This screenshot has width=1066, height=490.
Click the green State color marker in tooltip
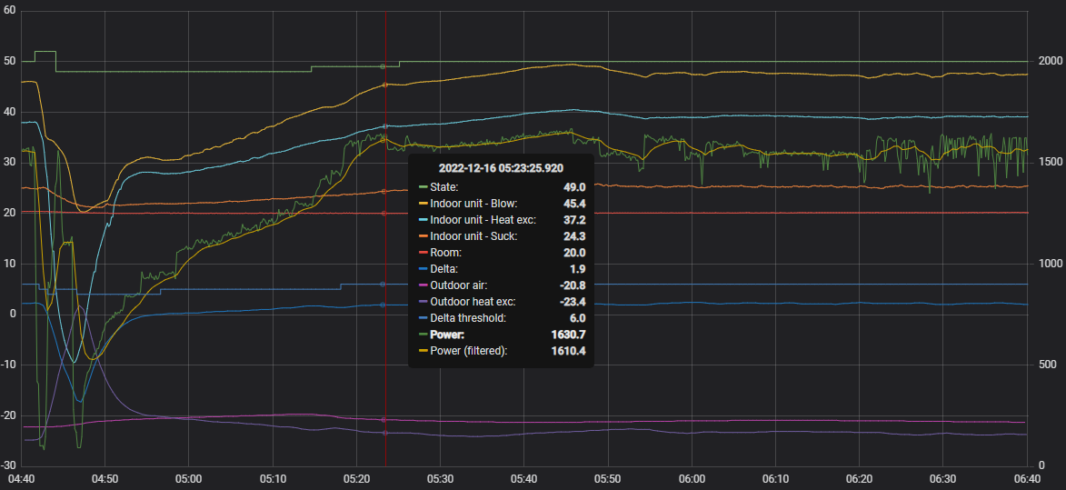pos(423,186)
